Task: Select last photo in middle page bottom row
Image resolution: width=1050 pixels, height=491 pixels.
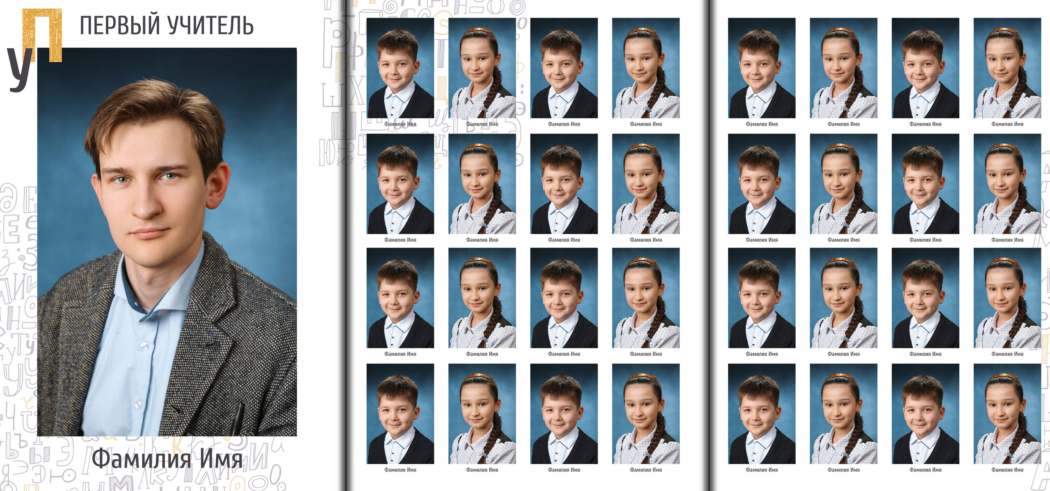Action: 646,414
